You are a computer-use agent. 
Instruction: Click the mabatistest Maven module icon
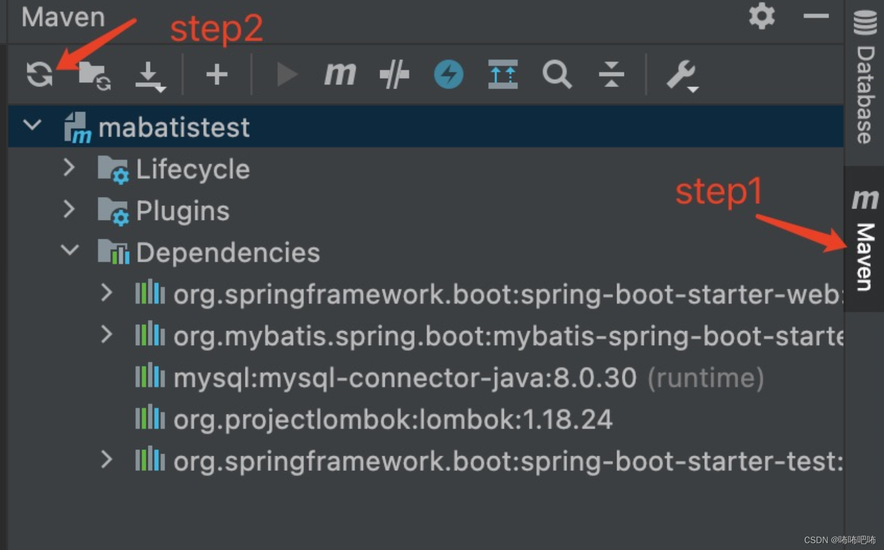click(77, 127)
